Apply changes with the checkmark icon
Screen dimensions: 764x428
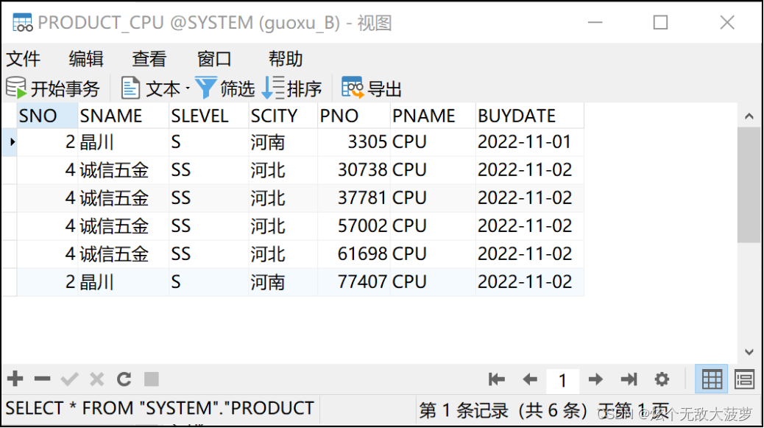coord(70,379)
